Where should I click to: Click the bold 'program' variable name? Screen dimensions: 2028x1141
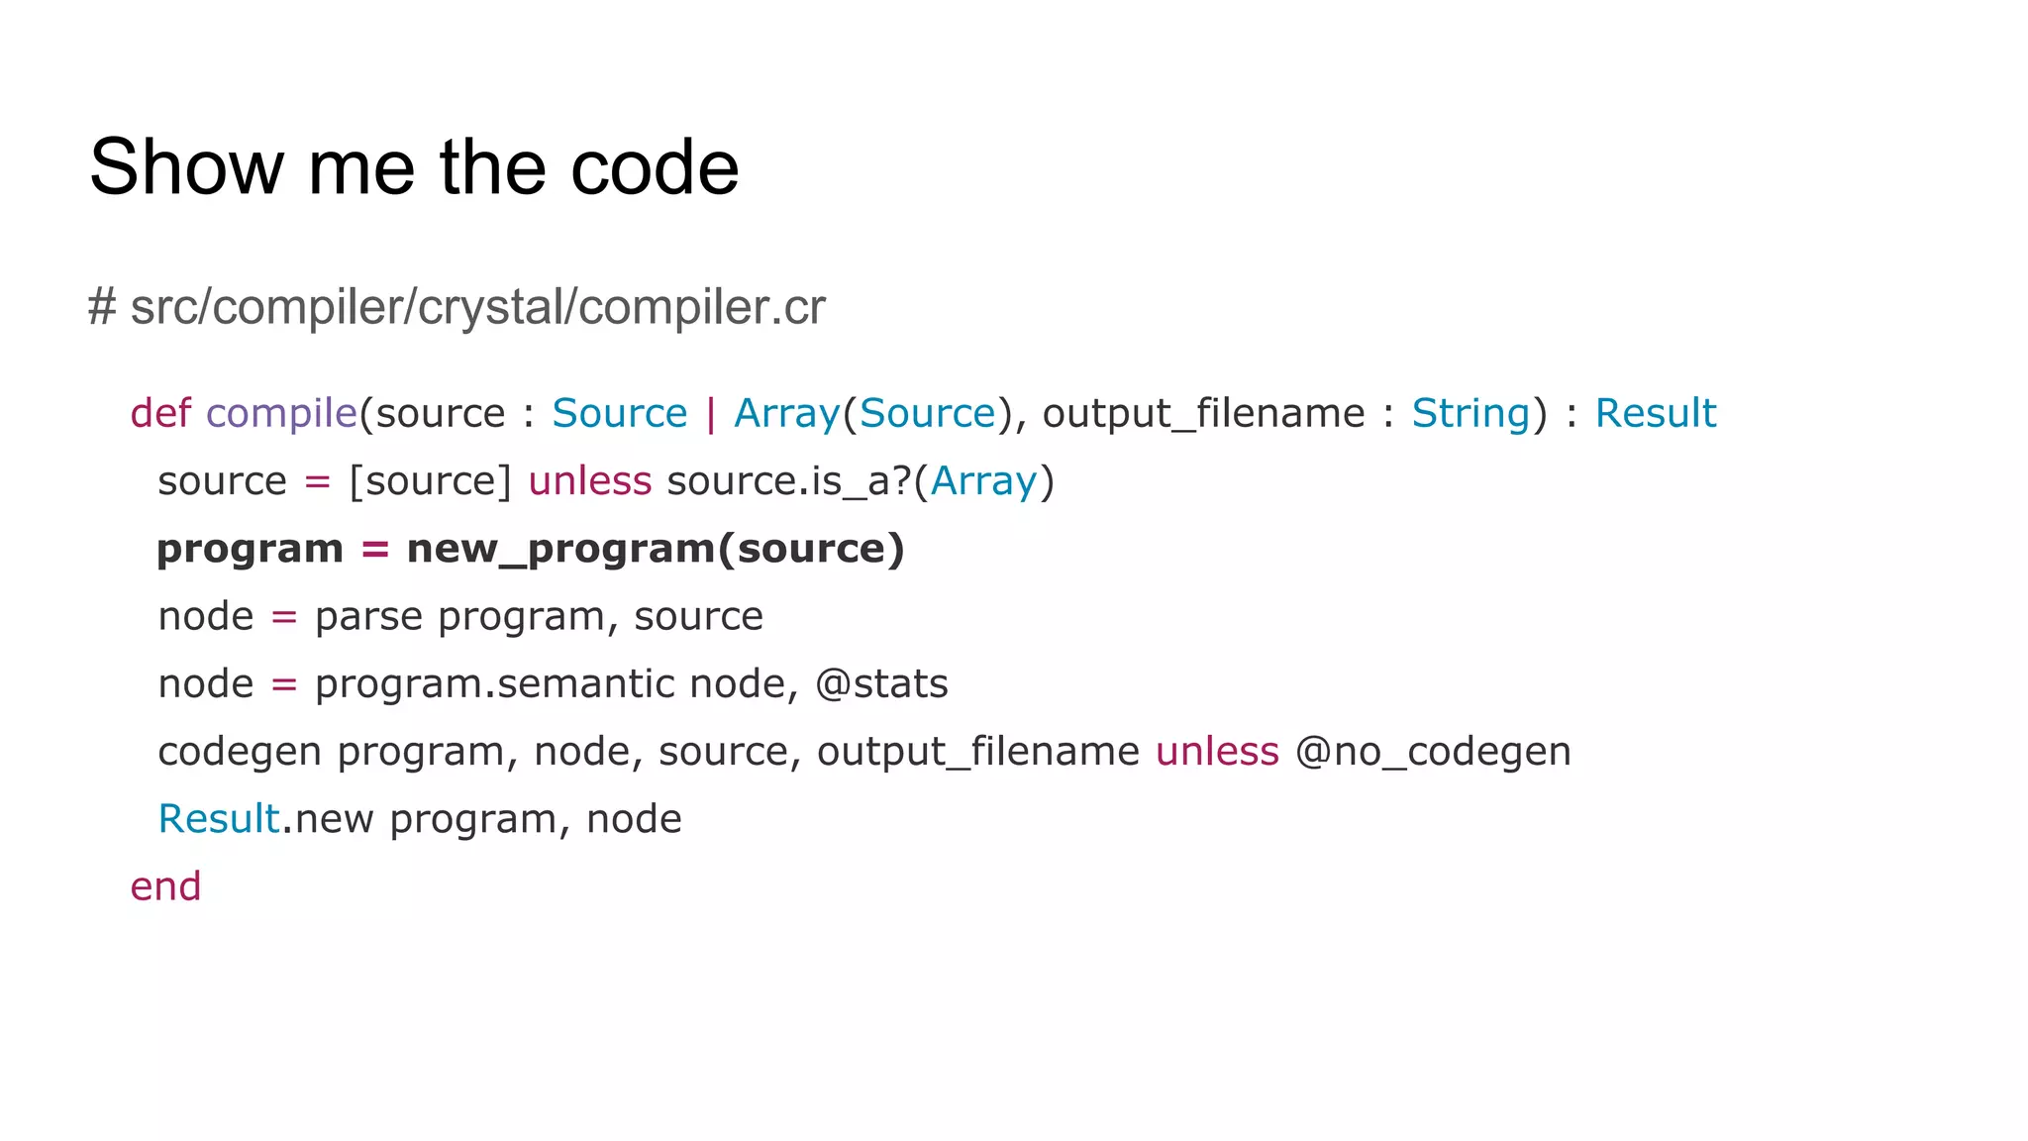click(x=250, y=549)
